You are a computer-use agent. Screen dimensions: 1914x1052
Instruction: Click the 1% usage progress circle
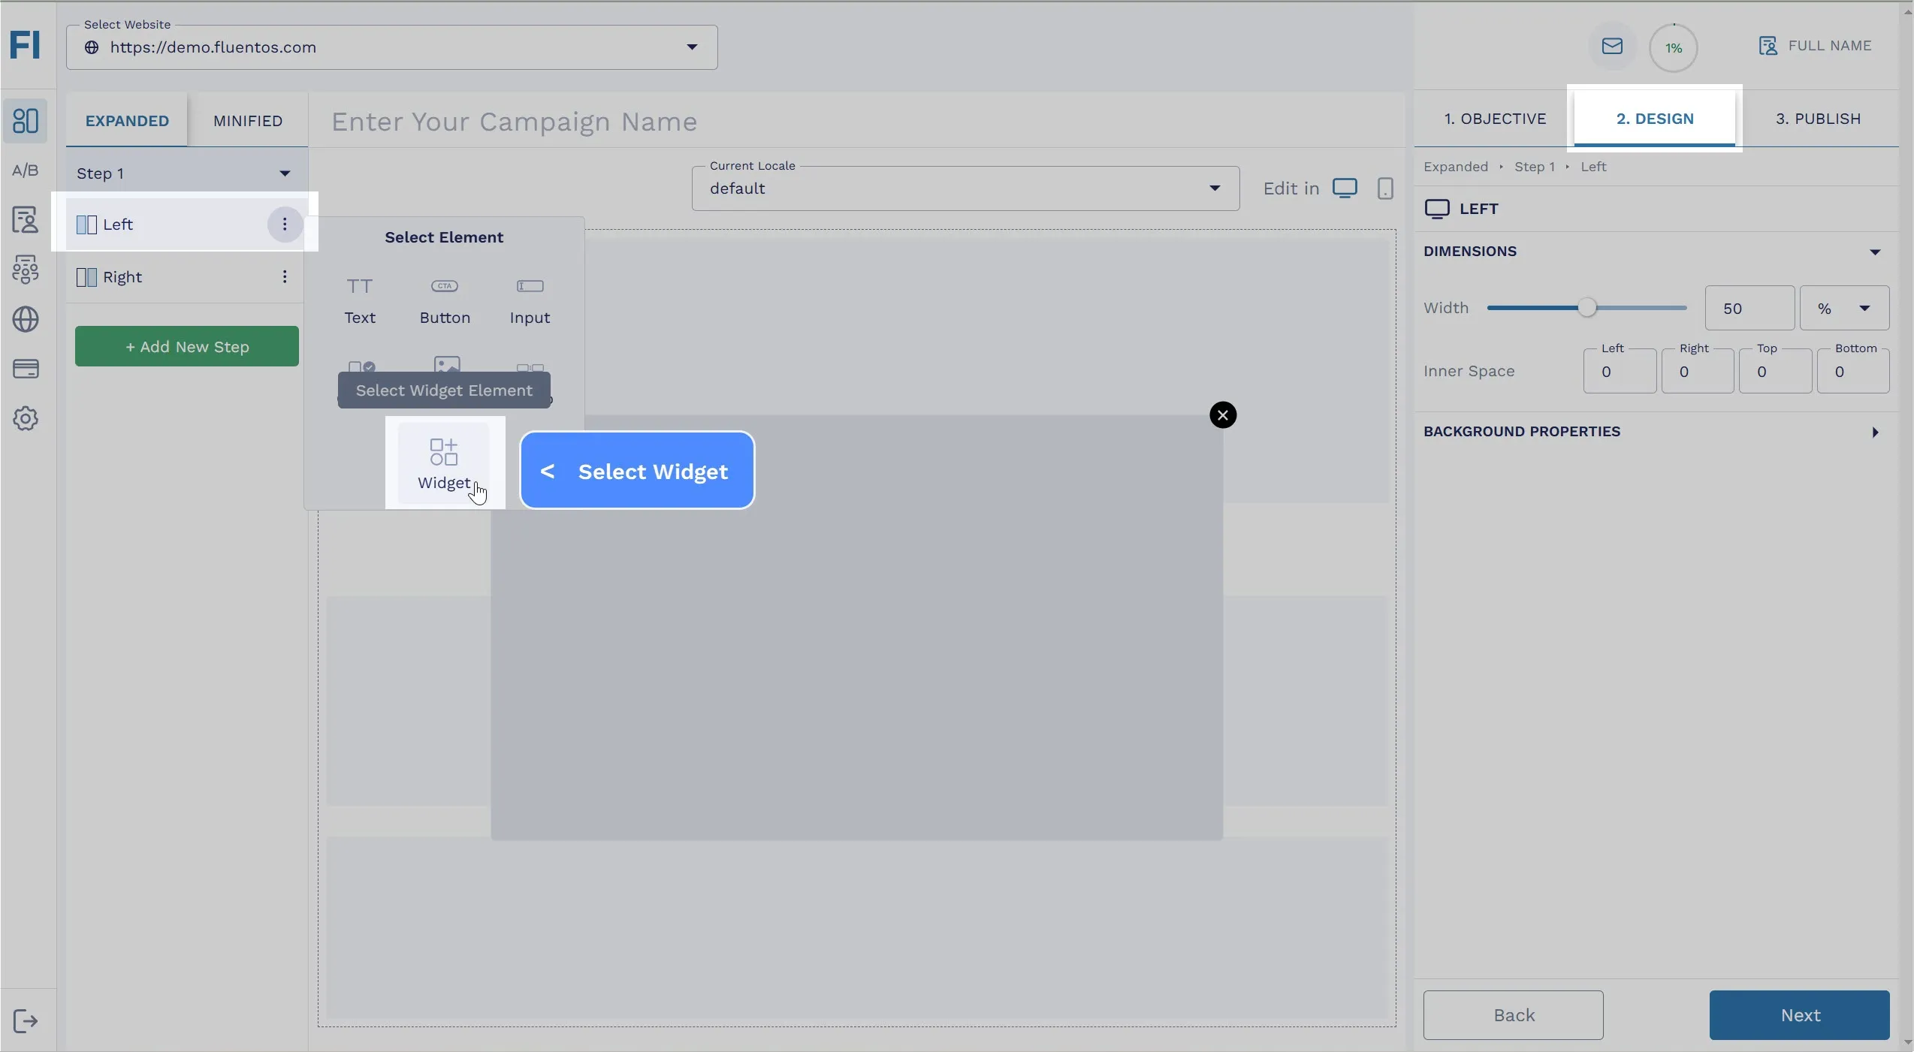click(x=1673, y=48)
